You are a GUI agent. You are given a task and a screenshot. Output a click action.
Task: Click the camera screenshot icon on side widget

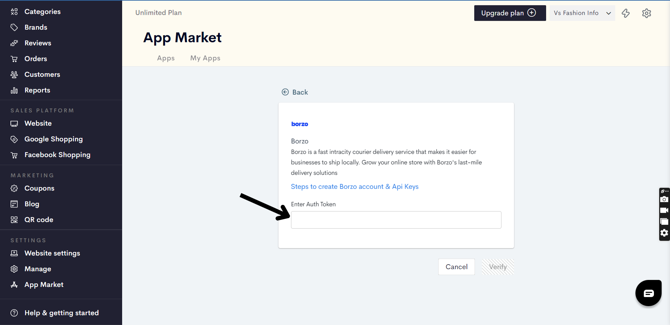[x=664, y=199]
